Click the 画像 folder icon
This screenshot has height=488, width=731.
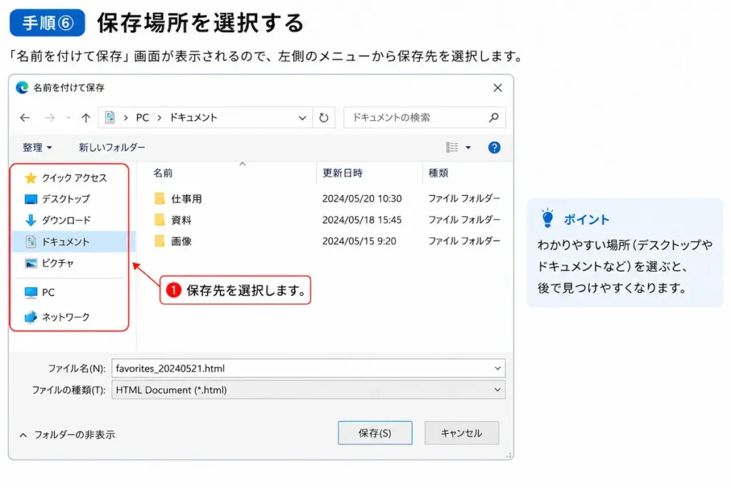[x=159, y=241]
